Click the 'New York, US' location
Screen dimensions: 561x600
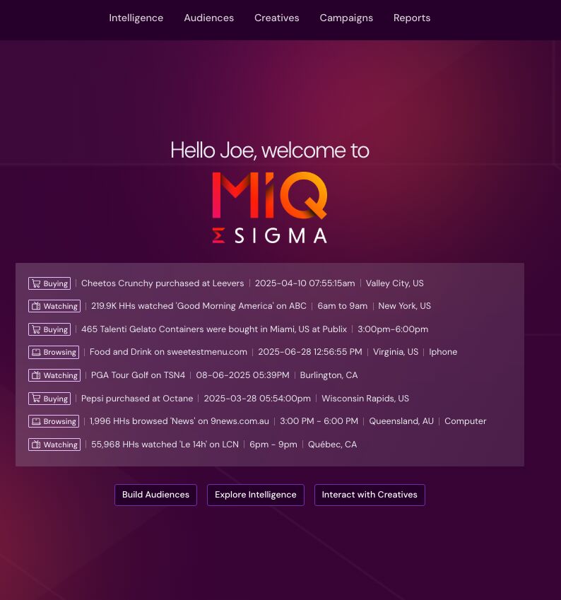click(x=404, y=306)
